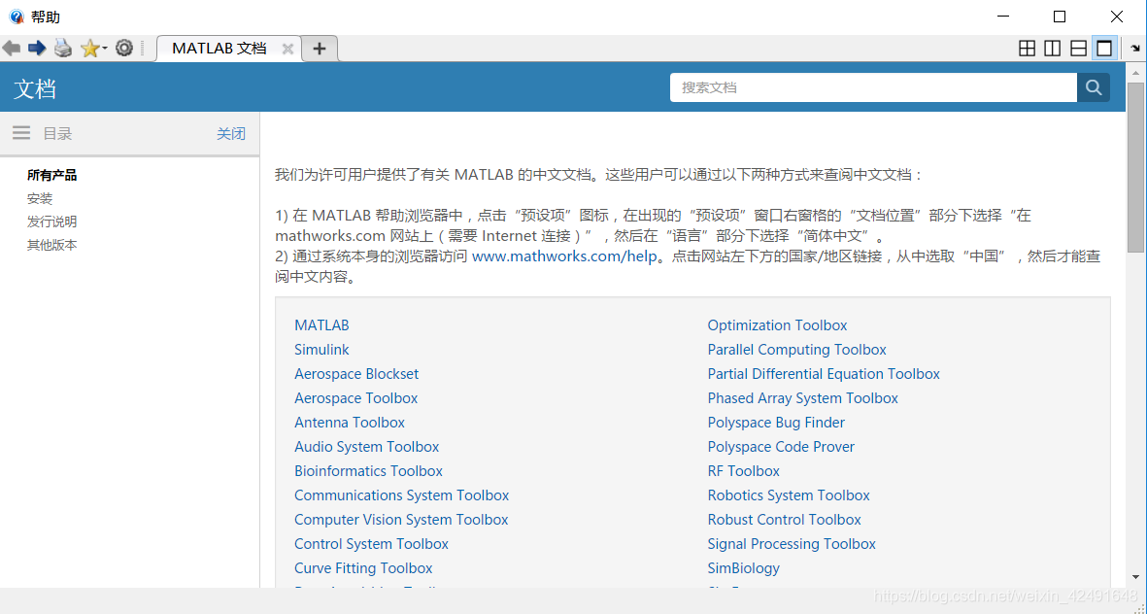Open the favorites dropdown arrow beside the star
The image size is (1147, 614).
click(105, 49)
